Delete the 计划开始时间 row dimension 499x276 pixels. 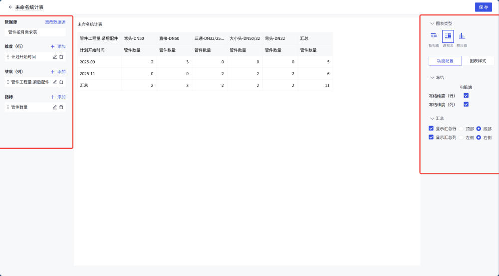(x=61, y=57)
